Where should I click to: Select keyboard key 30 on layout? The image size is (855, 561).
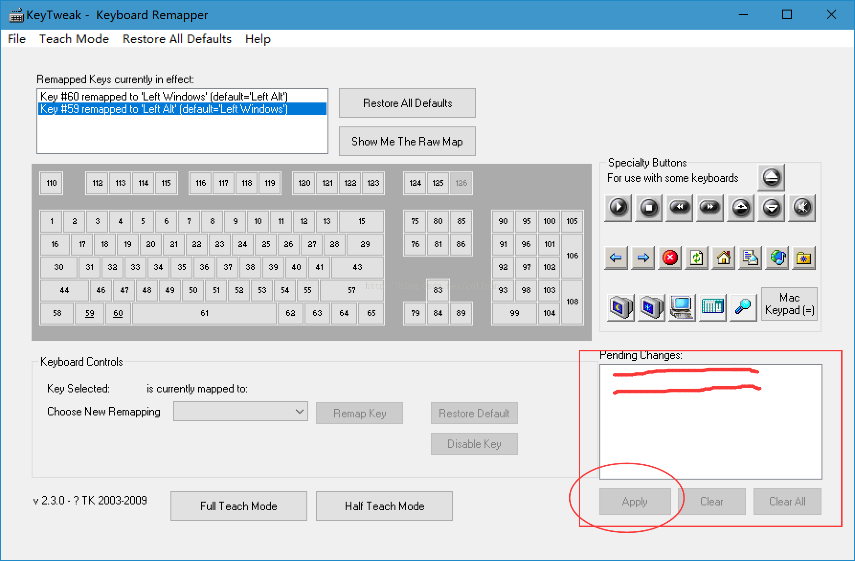pyautogui.click(x=59, y=267)
